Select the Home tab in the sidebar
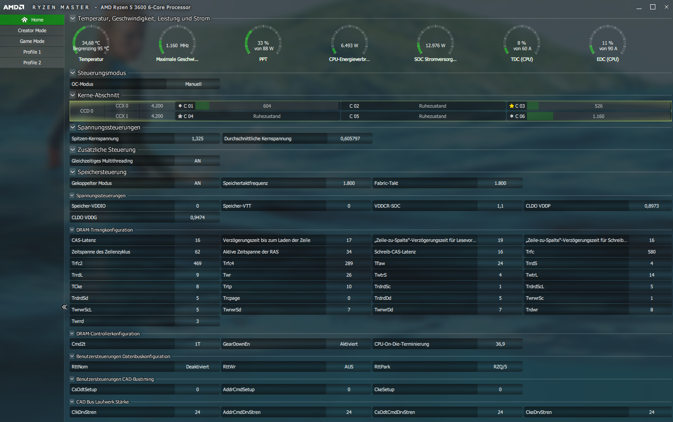 pyautogui.click(x=32, y=20)
